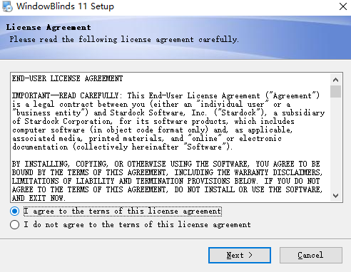Click the "Please read the following license agreement" subtitle

124,39
